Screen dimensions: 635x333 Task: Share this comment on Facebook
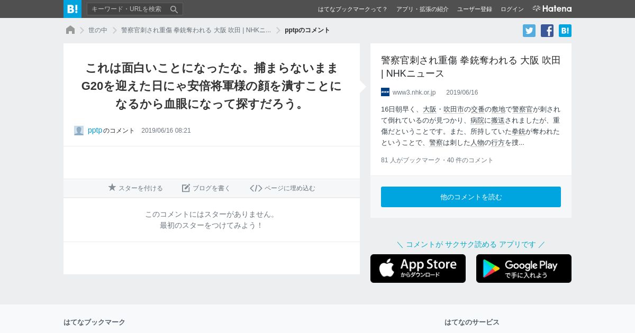click(547, 31)
